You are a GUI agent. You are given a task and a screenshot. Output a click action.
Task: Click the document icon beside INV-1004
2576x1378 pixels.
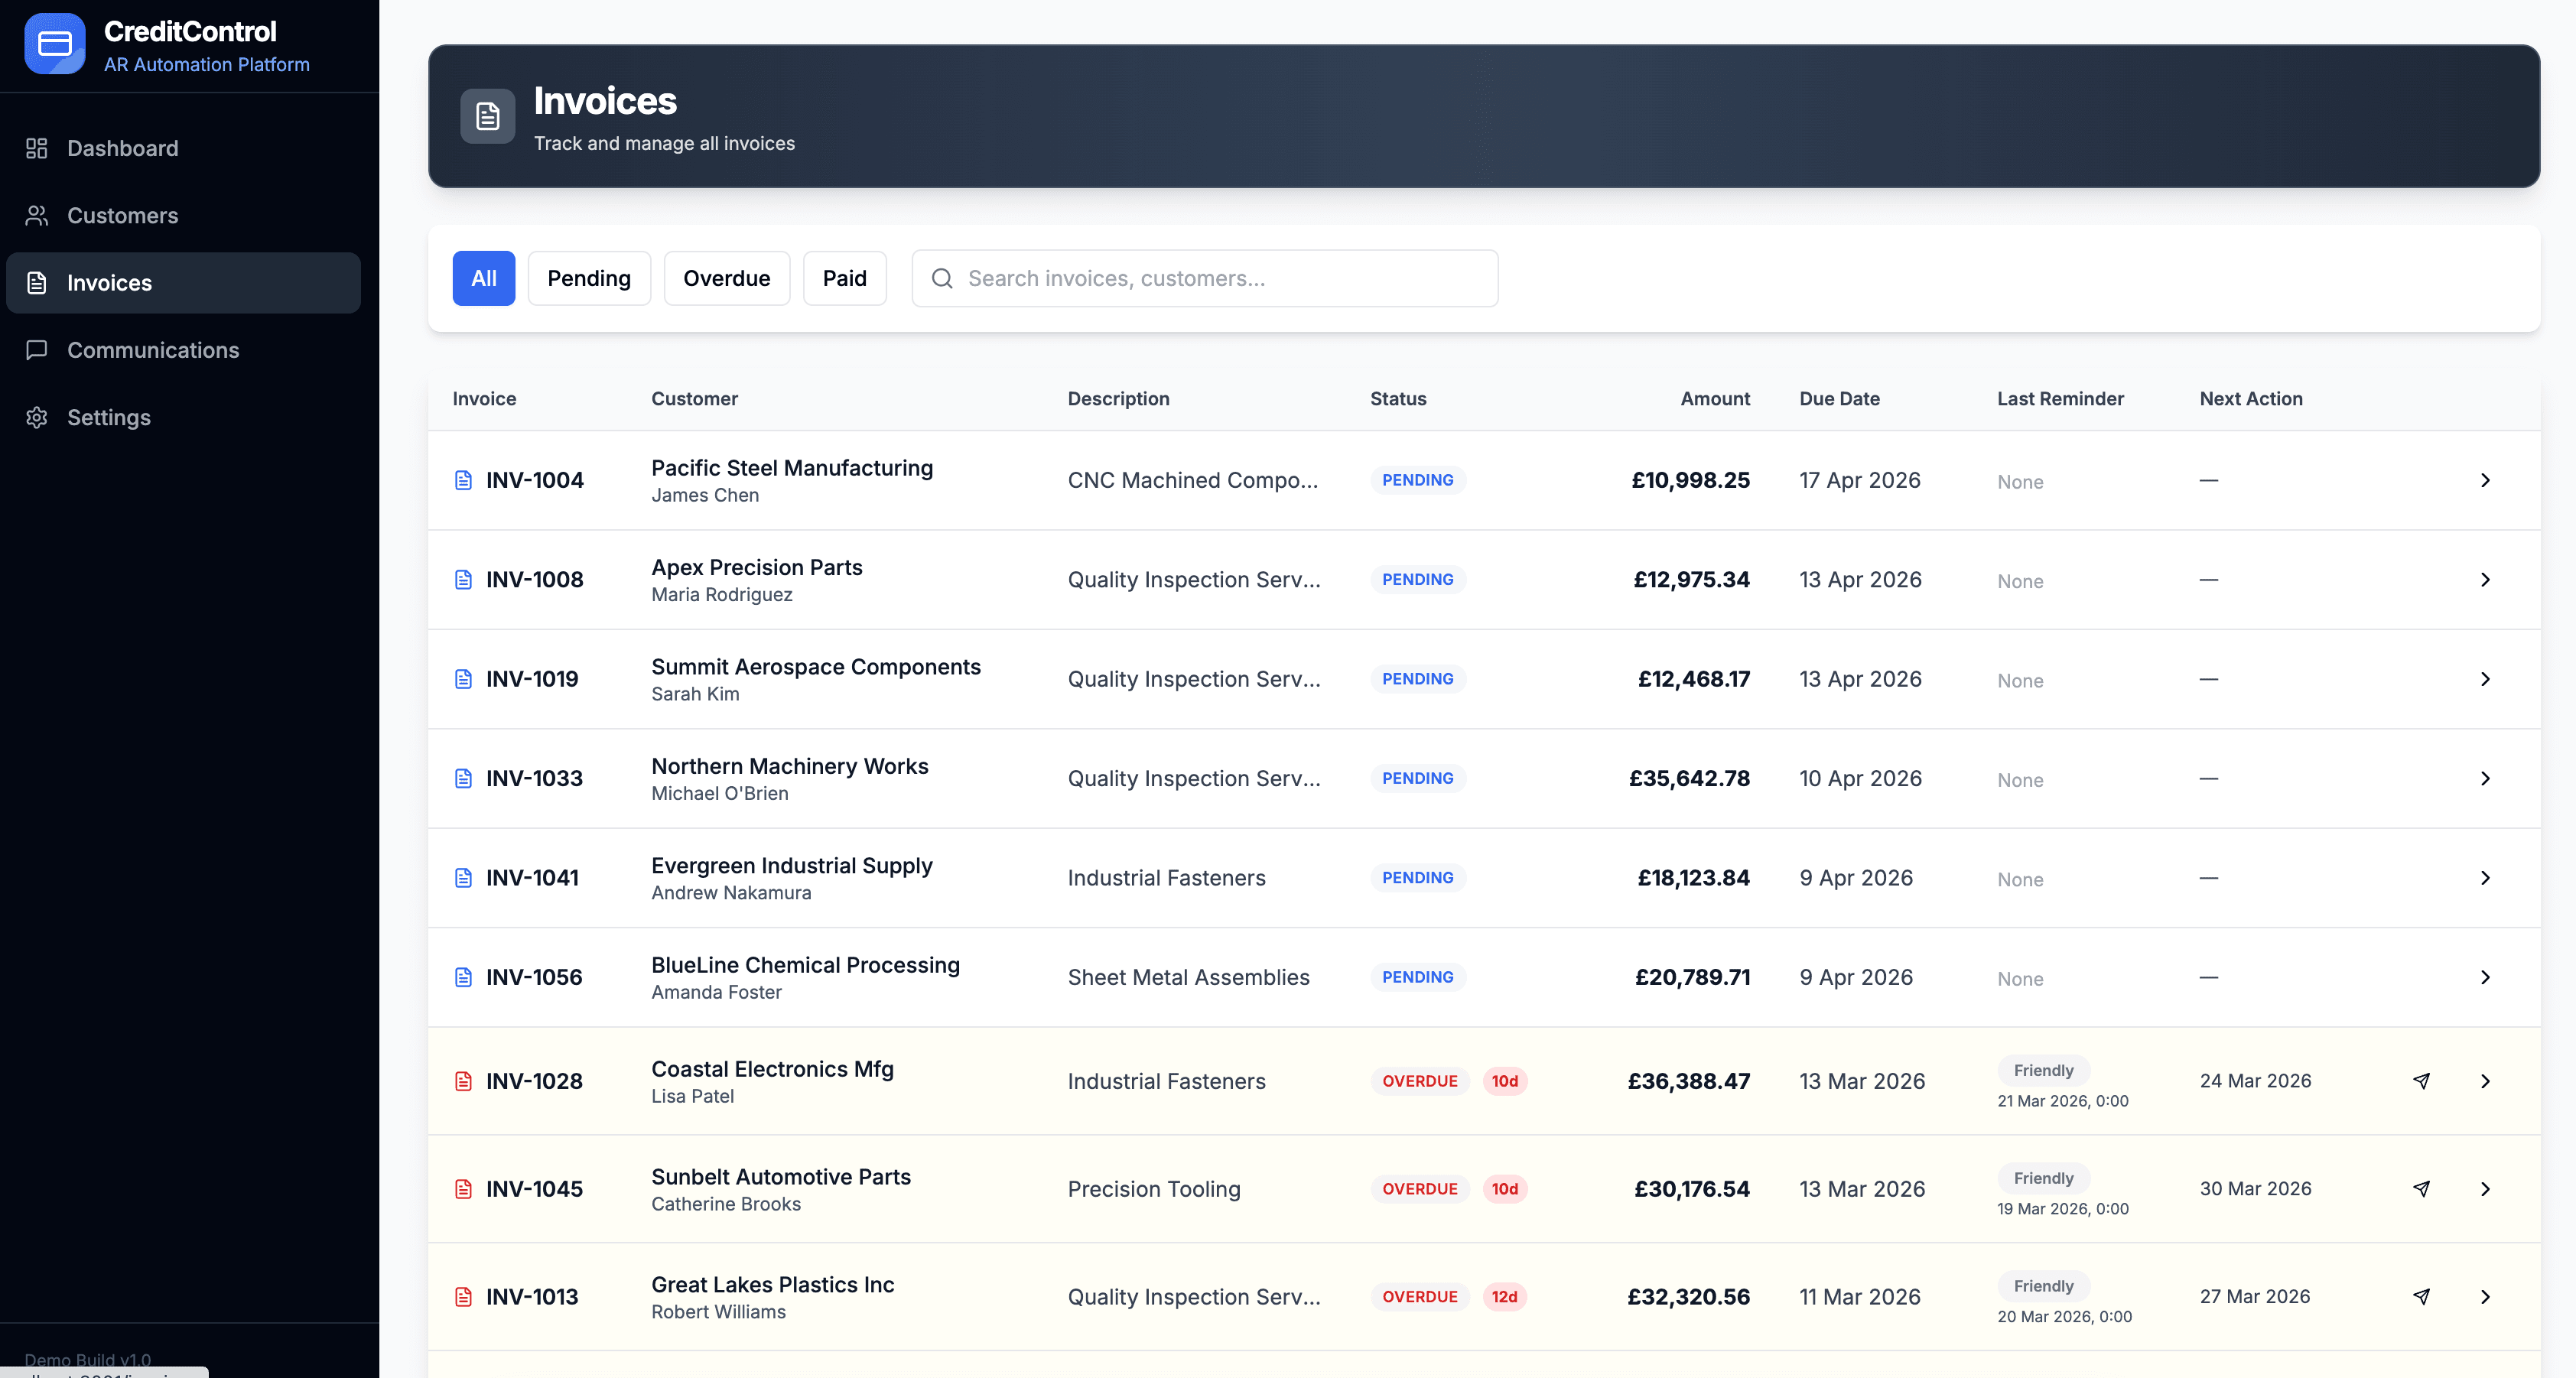click(463, 480)
